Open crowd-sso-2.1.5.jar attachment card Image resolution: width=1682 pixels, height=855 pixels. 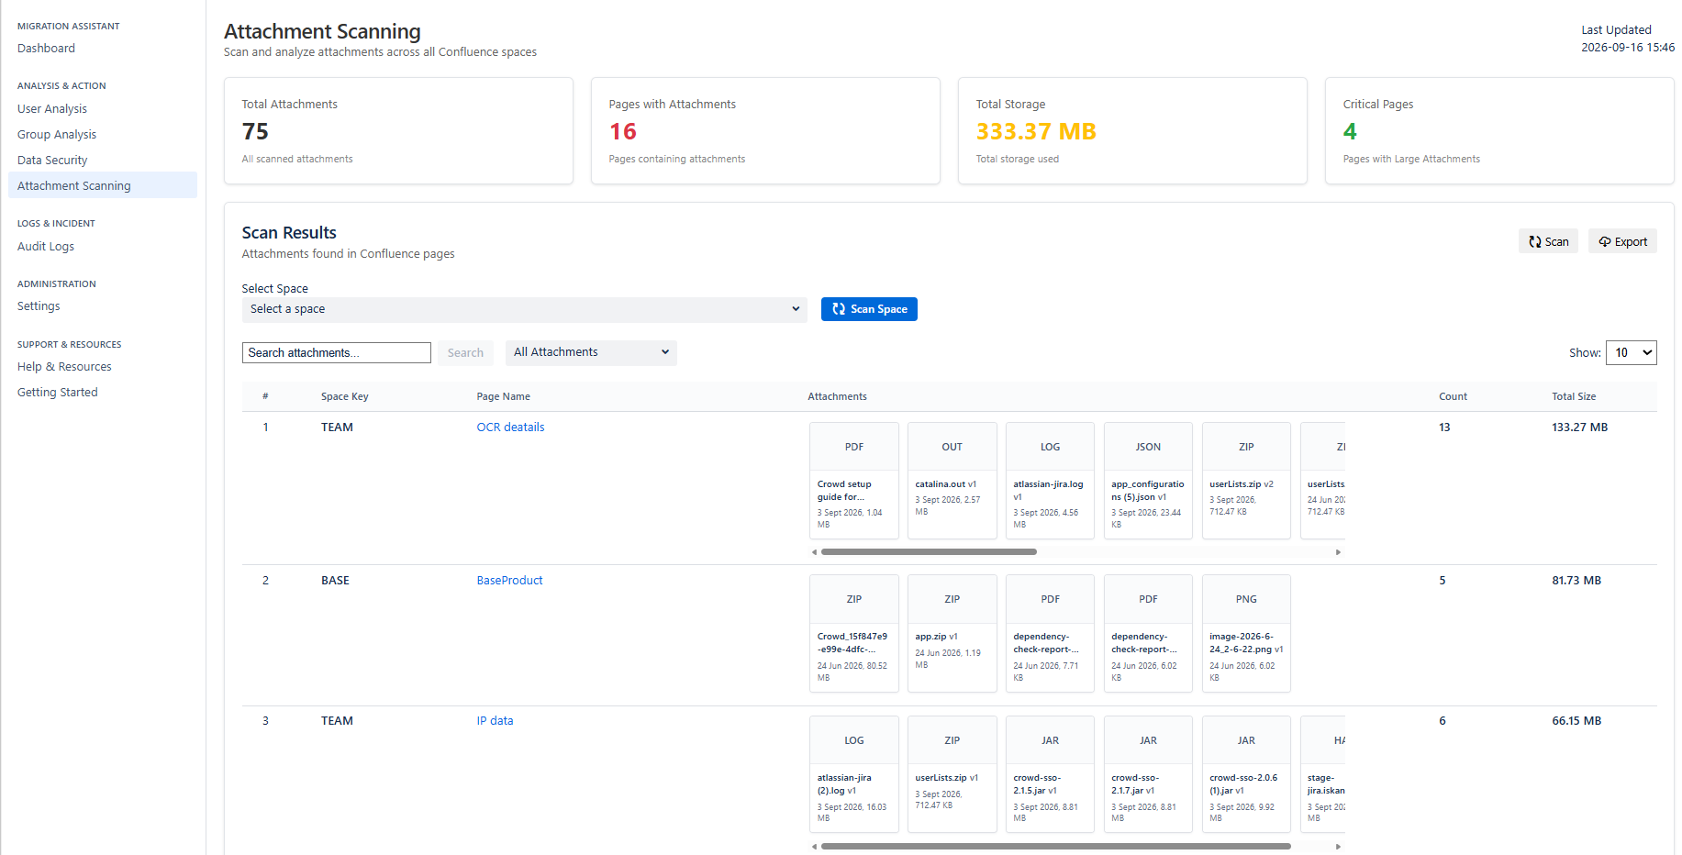coord(1051,774)
